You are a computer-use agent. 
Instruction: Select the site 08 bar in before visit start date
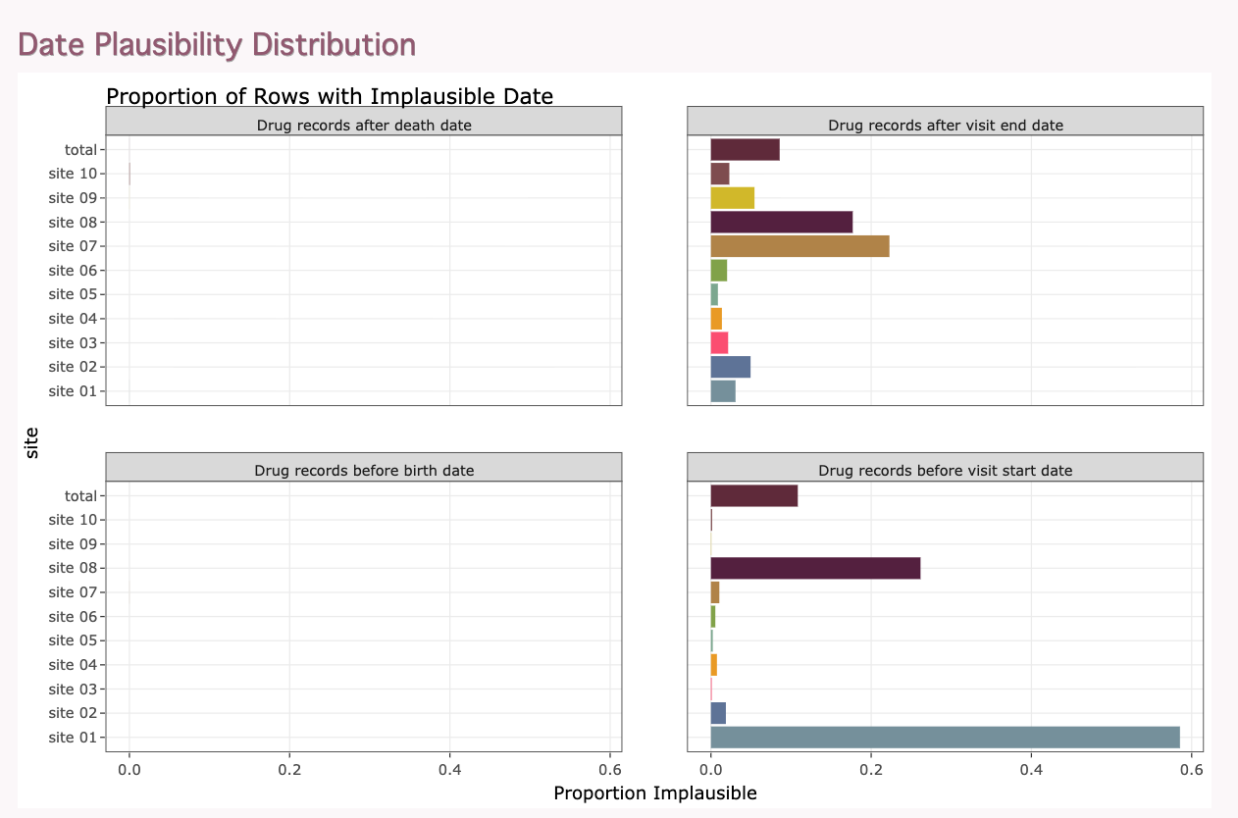pos(815,568)
